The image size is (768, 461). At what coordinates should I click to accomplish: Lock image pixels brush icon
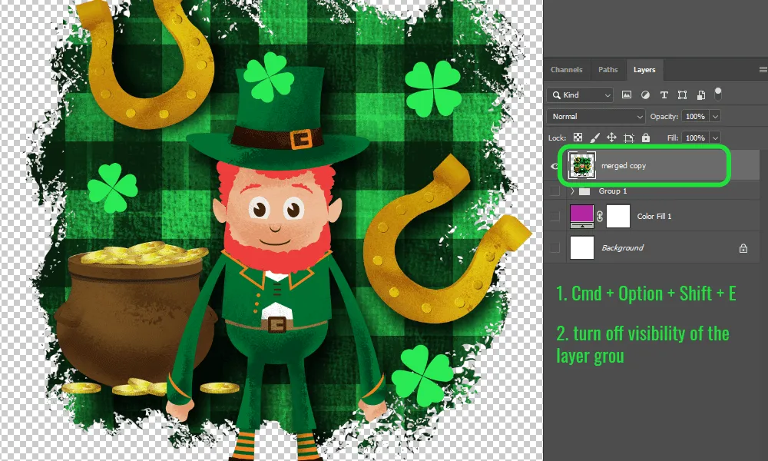pos(594,138)
